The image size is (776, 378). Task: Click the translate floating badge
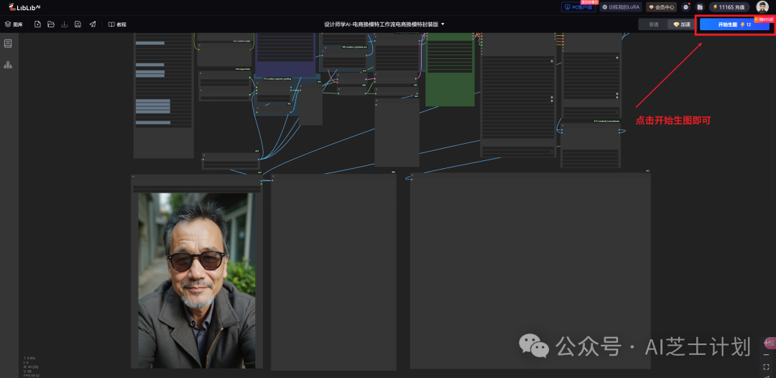(x=769, y=343)
